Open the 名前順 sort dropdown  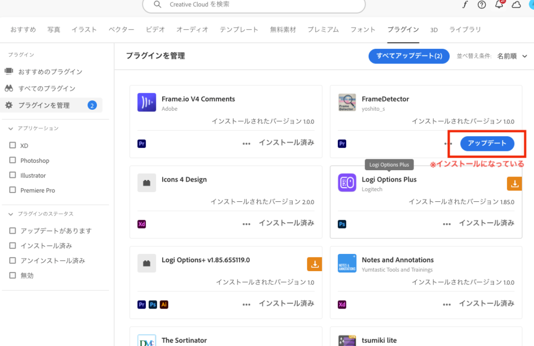coord(512,56)
